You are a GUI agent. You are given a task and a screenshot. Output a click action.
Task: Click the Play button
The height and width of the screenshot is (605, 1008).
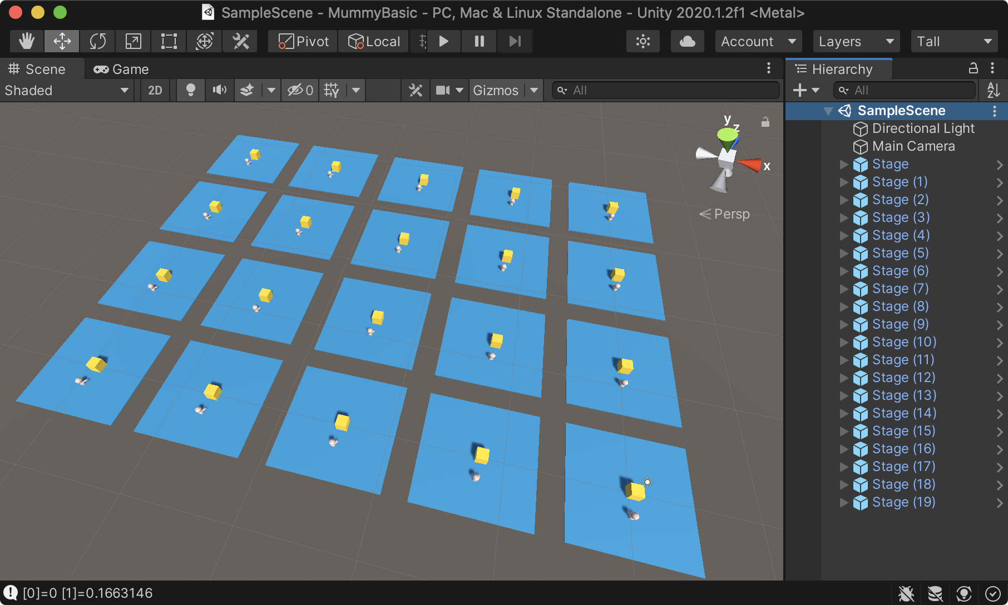pos(443,41)
